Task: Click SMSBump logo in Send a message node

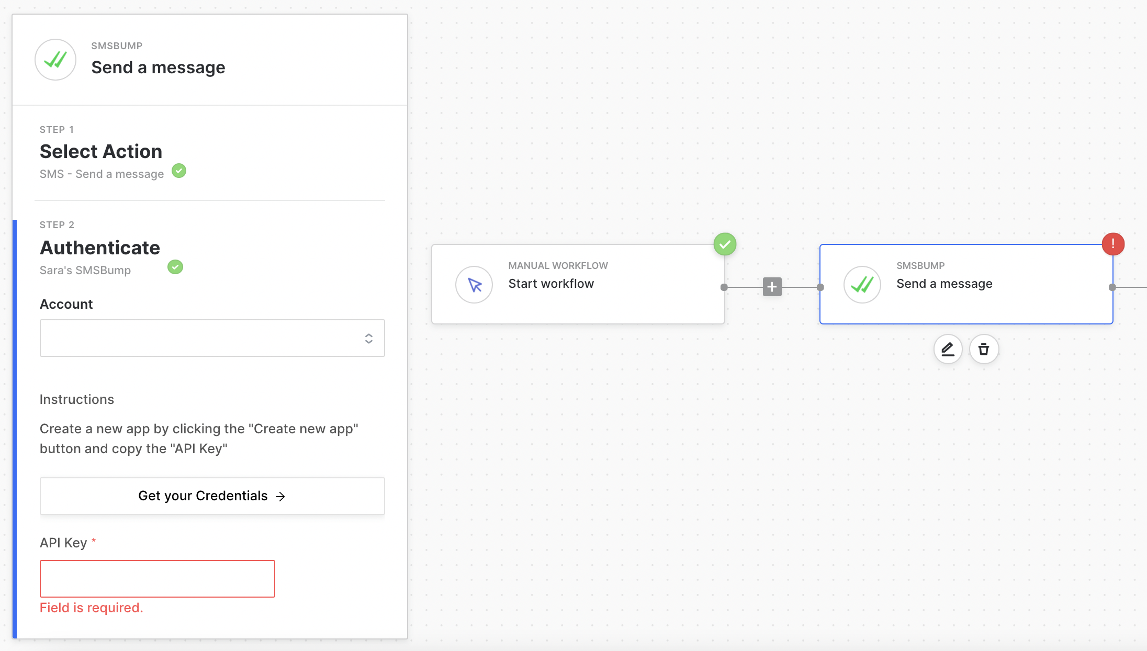Action: coord(862,285)
